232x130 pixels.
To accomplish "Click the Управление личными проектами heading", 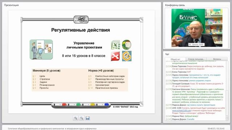I will click(x=84, y=45).
